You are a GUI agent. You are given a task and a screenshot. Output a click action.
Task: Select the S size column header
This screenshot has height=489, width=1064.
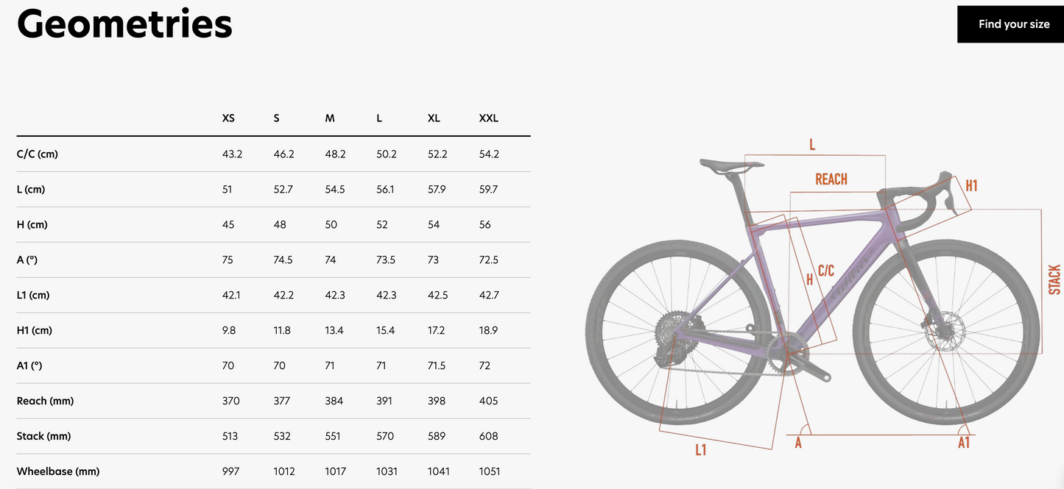(276, 118)
